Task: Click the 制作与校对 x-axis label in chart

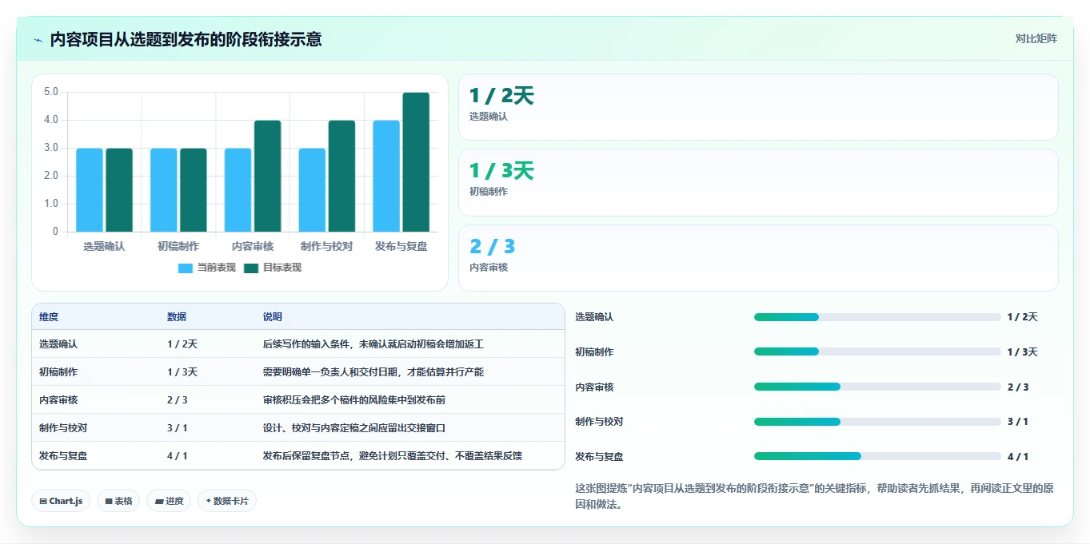Action: click(x=326, y=247)
